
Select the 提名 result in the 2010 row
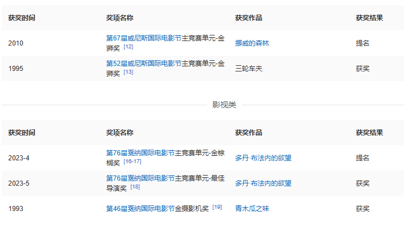coord(362,43)
